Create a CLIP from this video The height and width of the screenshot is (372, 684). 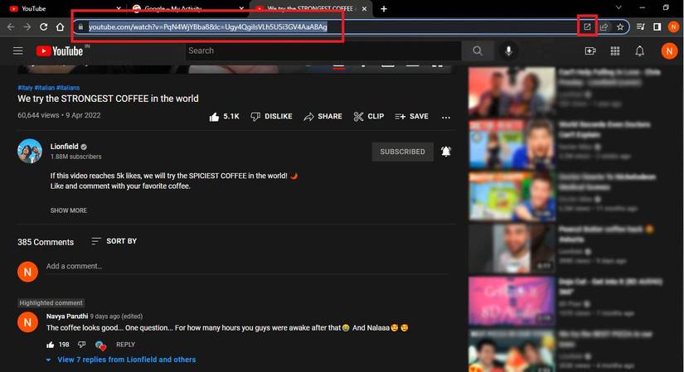[x=369, y=117]
